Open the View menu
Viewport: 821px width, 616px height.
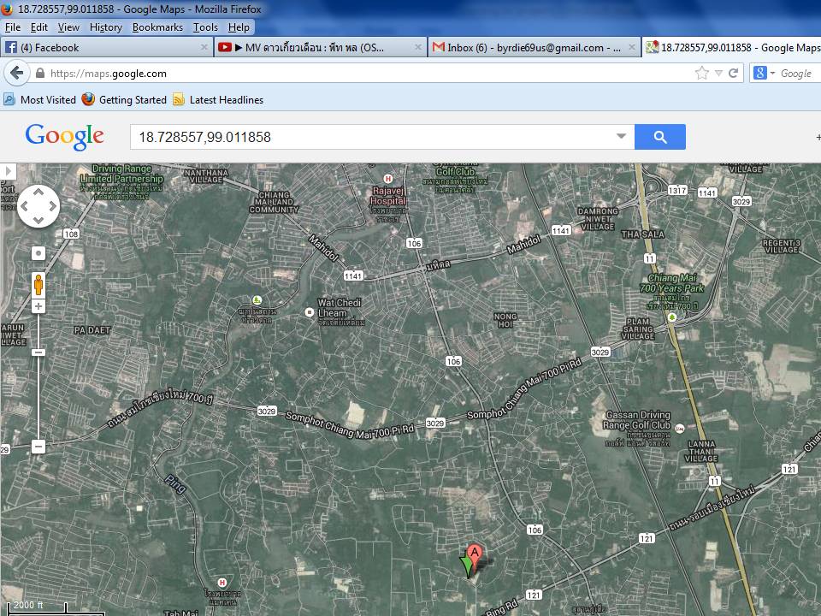pos(68,27)
